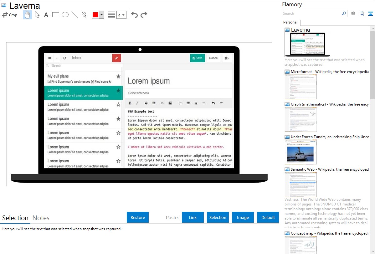Click the camera capture snapshot icon
375x254 pixels.
(x=353, y=13)
